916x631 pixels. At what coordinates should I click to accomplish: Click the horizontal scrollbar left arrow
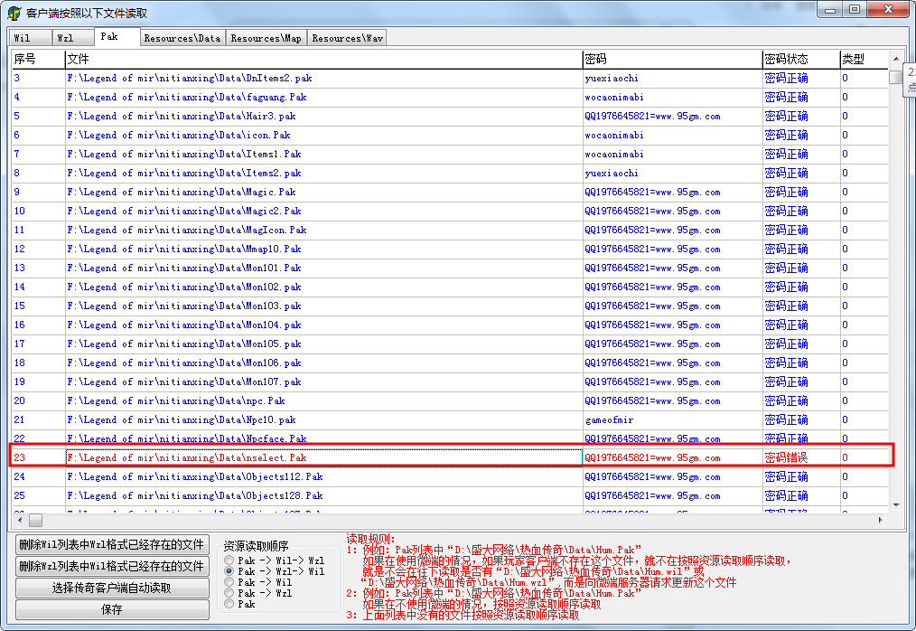tap(18, 521)
